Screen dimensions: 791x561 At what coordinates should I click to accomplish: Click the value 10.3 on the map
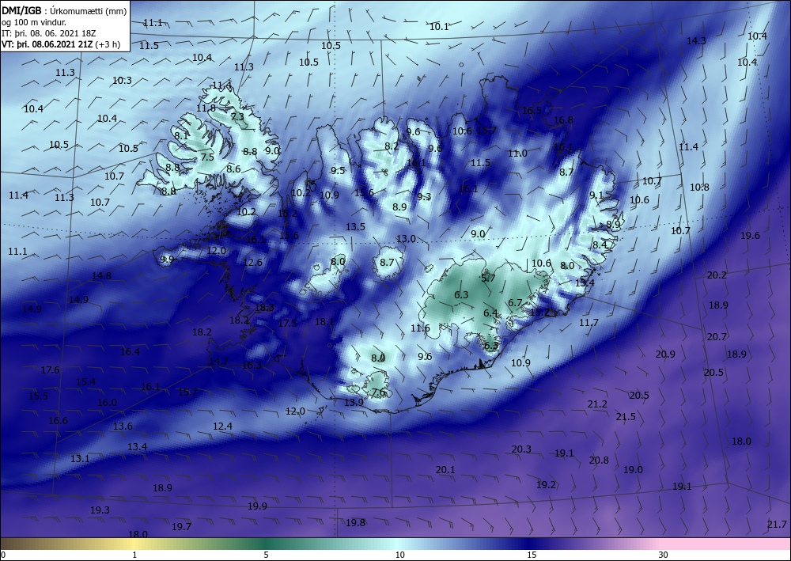[122, 80]
